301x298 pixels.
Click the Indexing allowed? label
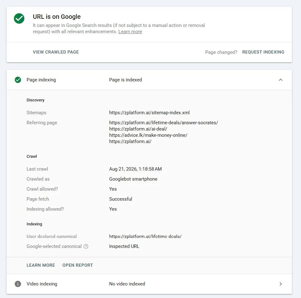[45, 209]
